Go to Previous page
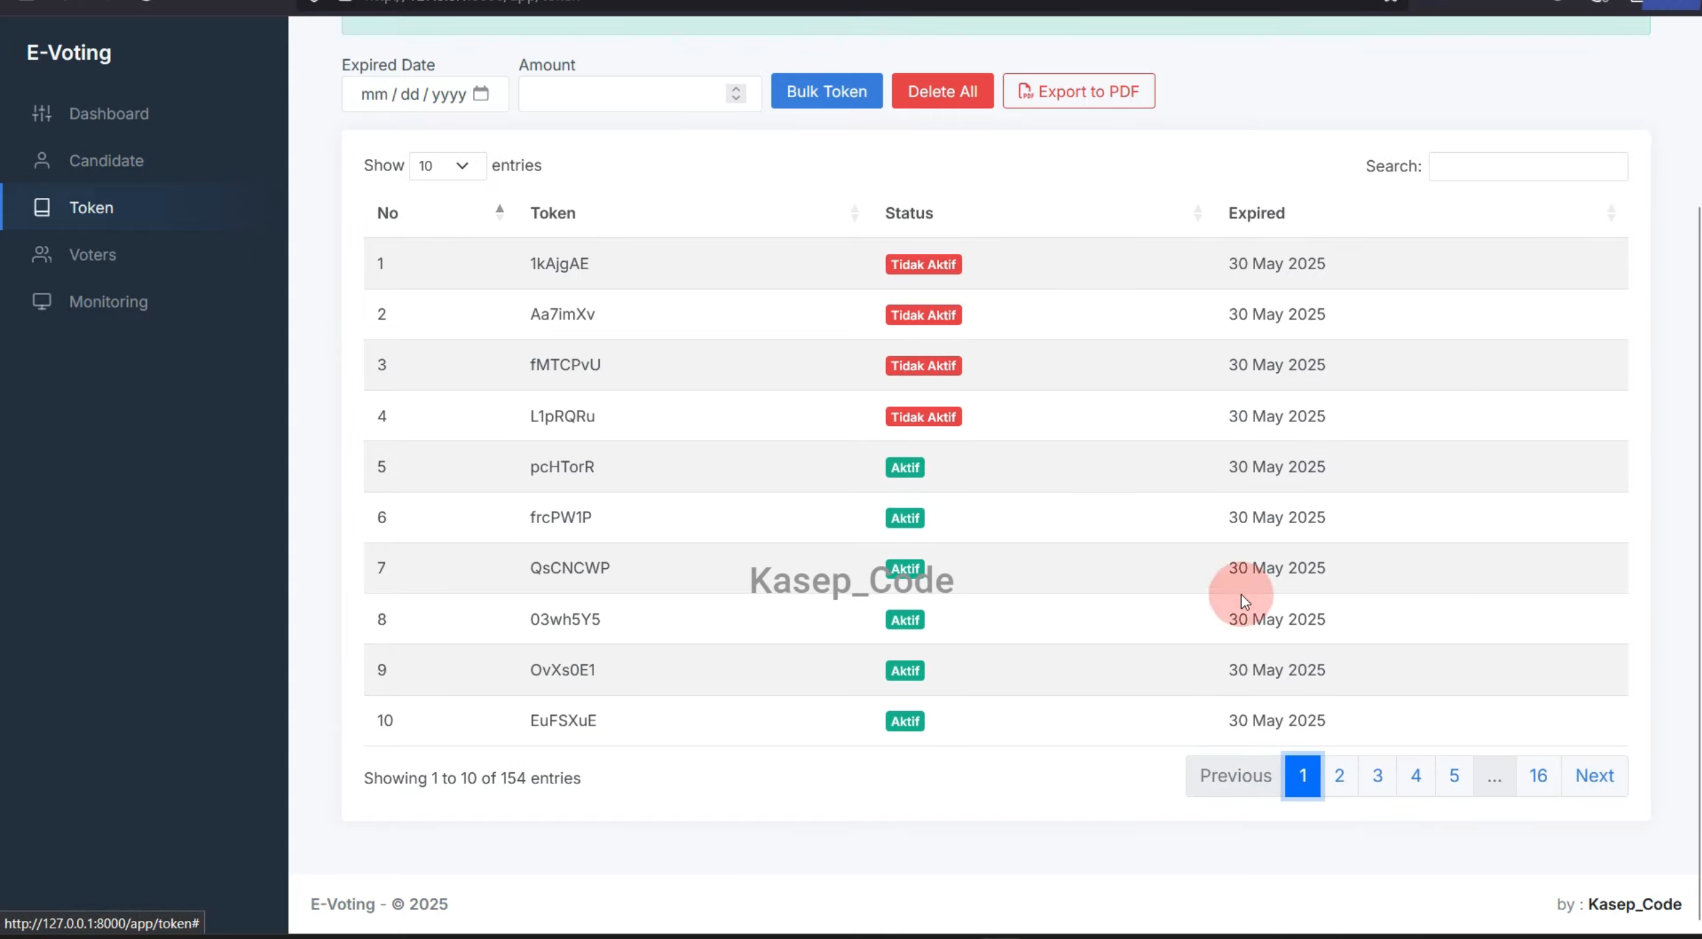The height and width of the screenshot is (939, 1702). (x=1235, y=776)
